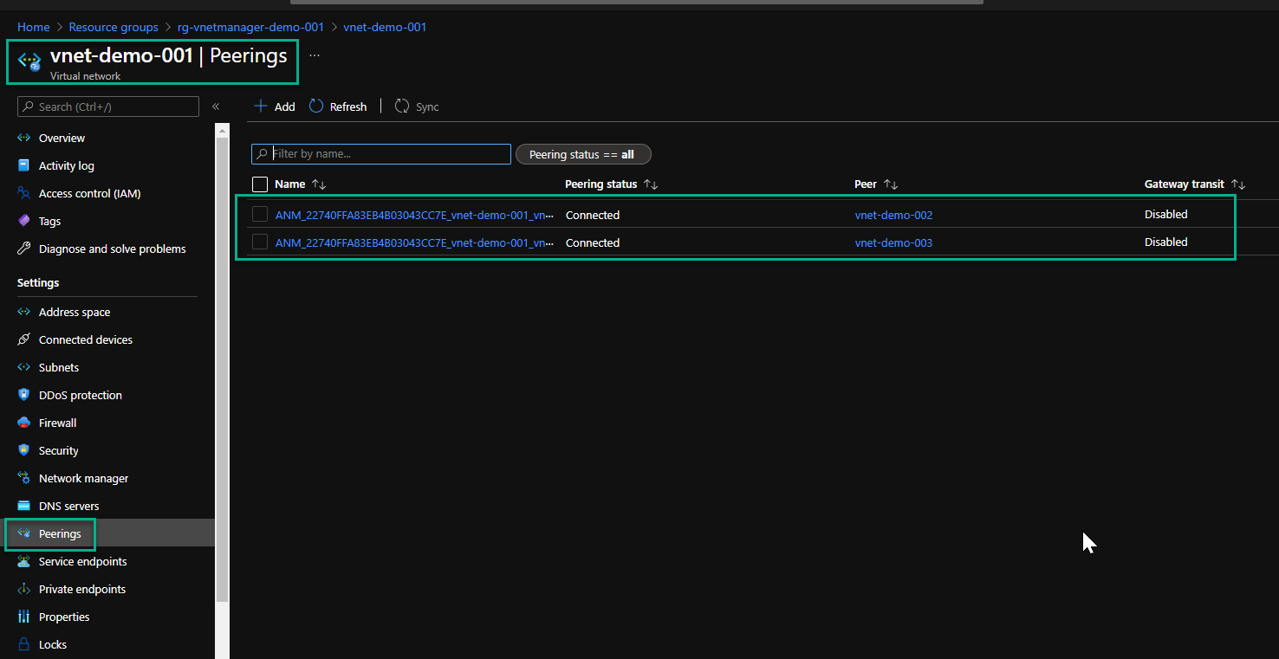Open the peering name in vnet-demo-002 row

tap(414, 215)
